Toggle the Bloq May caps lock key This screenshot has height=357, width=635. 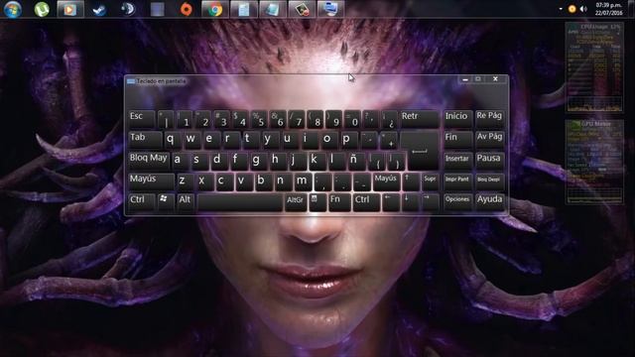point(148,161)
